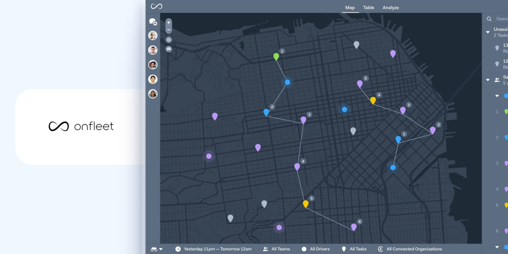Click the Onfleet infinity logo in header
Screen dimensions: 508x254
[157, 6]
